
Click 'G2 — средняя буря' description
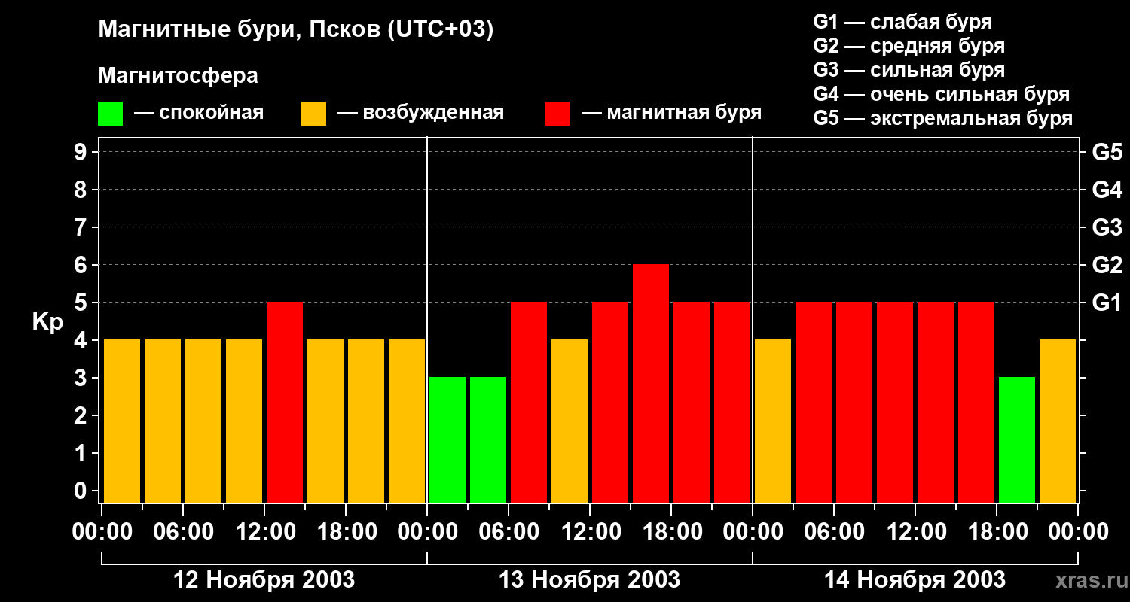point(909,47)
